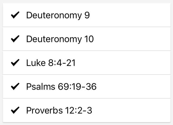Toggle completion for Deuteronomy 10

click(15, 39)
